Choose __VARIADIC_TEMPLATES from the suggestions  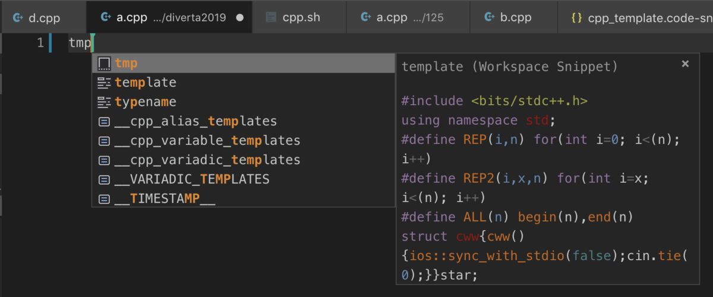pos(192,179)
